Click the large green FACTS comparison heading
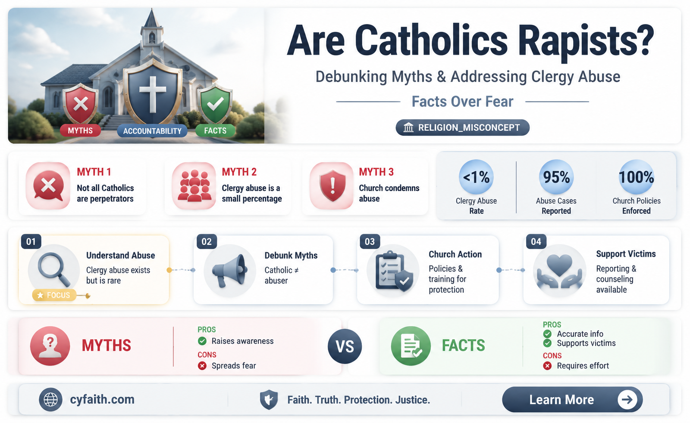This screenshot has height=423, width=690. 464,346
